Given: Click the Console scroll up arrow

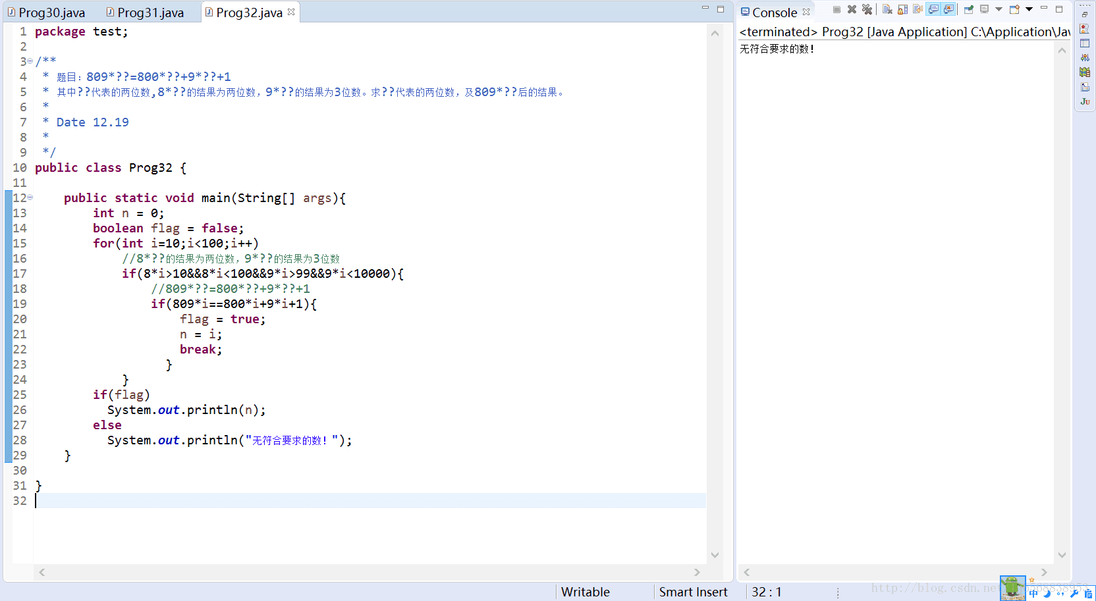Looking at the screenshot, I should tap(1062, 51).
